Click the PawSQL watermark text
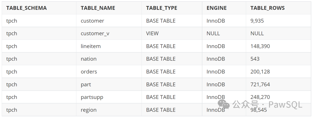312x117 pixels. click(x=285, y=105)
